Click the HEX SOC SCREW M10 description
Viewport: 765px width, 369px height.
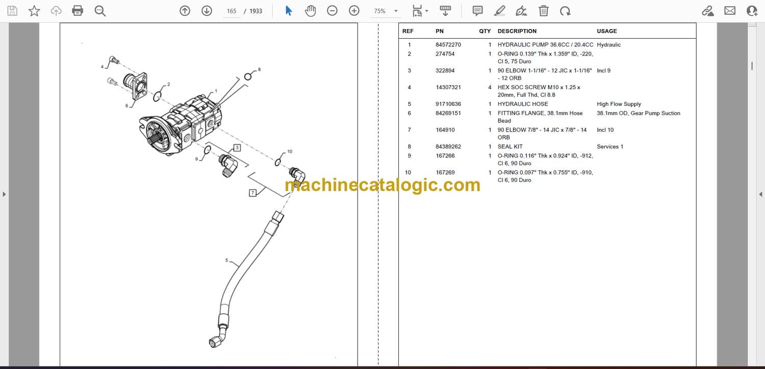coord(539,91)
